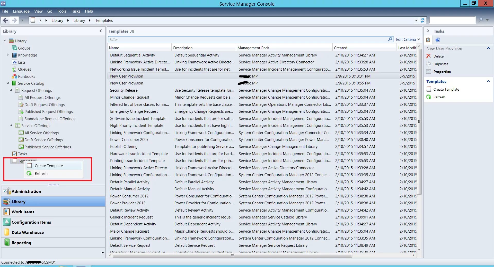Image resolution: width=494 pixels, height=267 pixels.
Task: Click the Duplicate task icon
Action: coord(429,64)
